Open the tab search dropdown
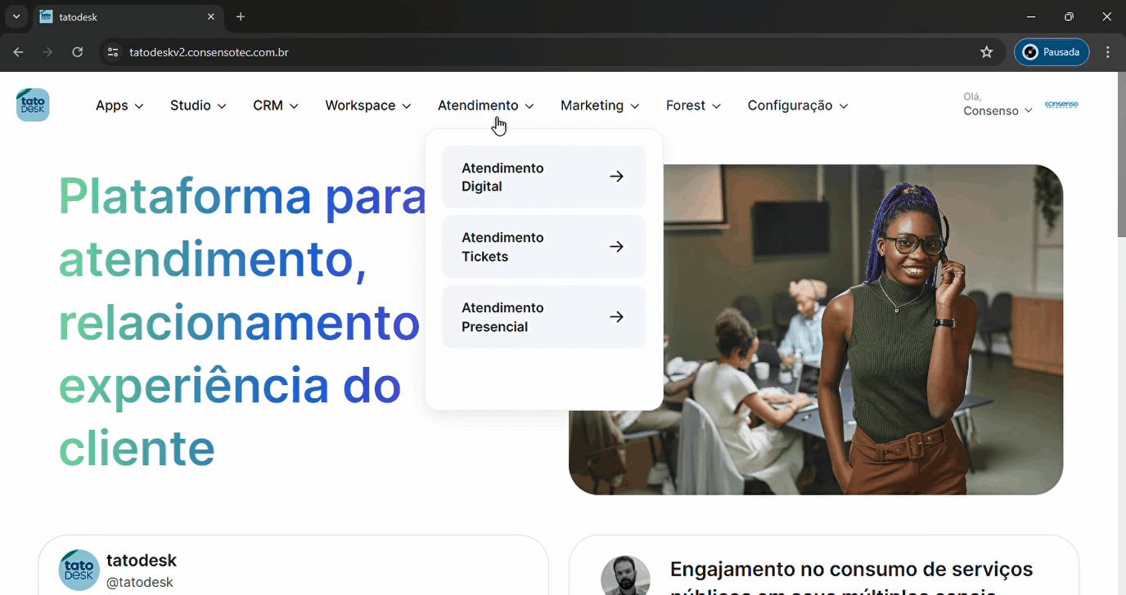 point(16,16)
